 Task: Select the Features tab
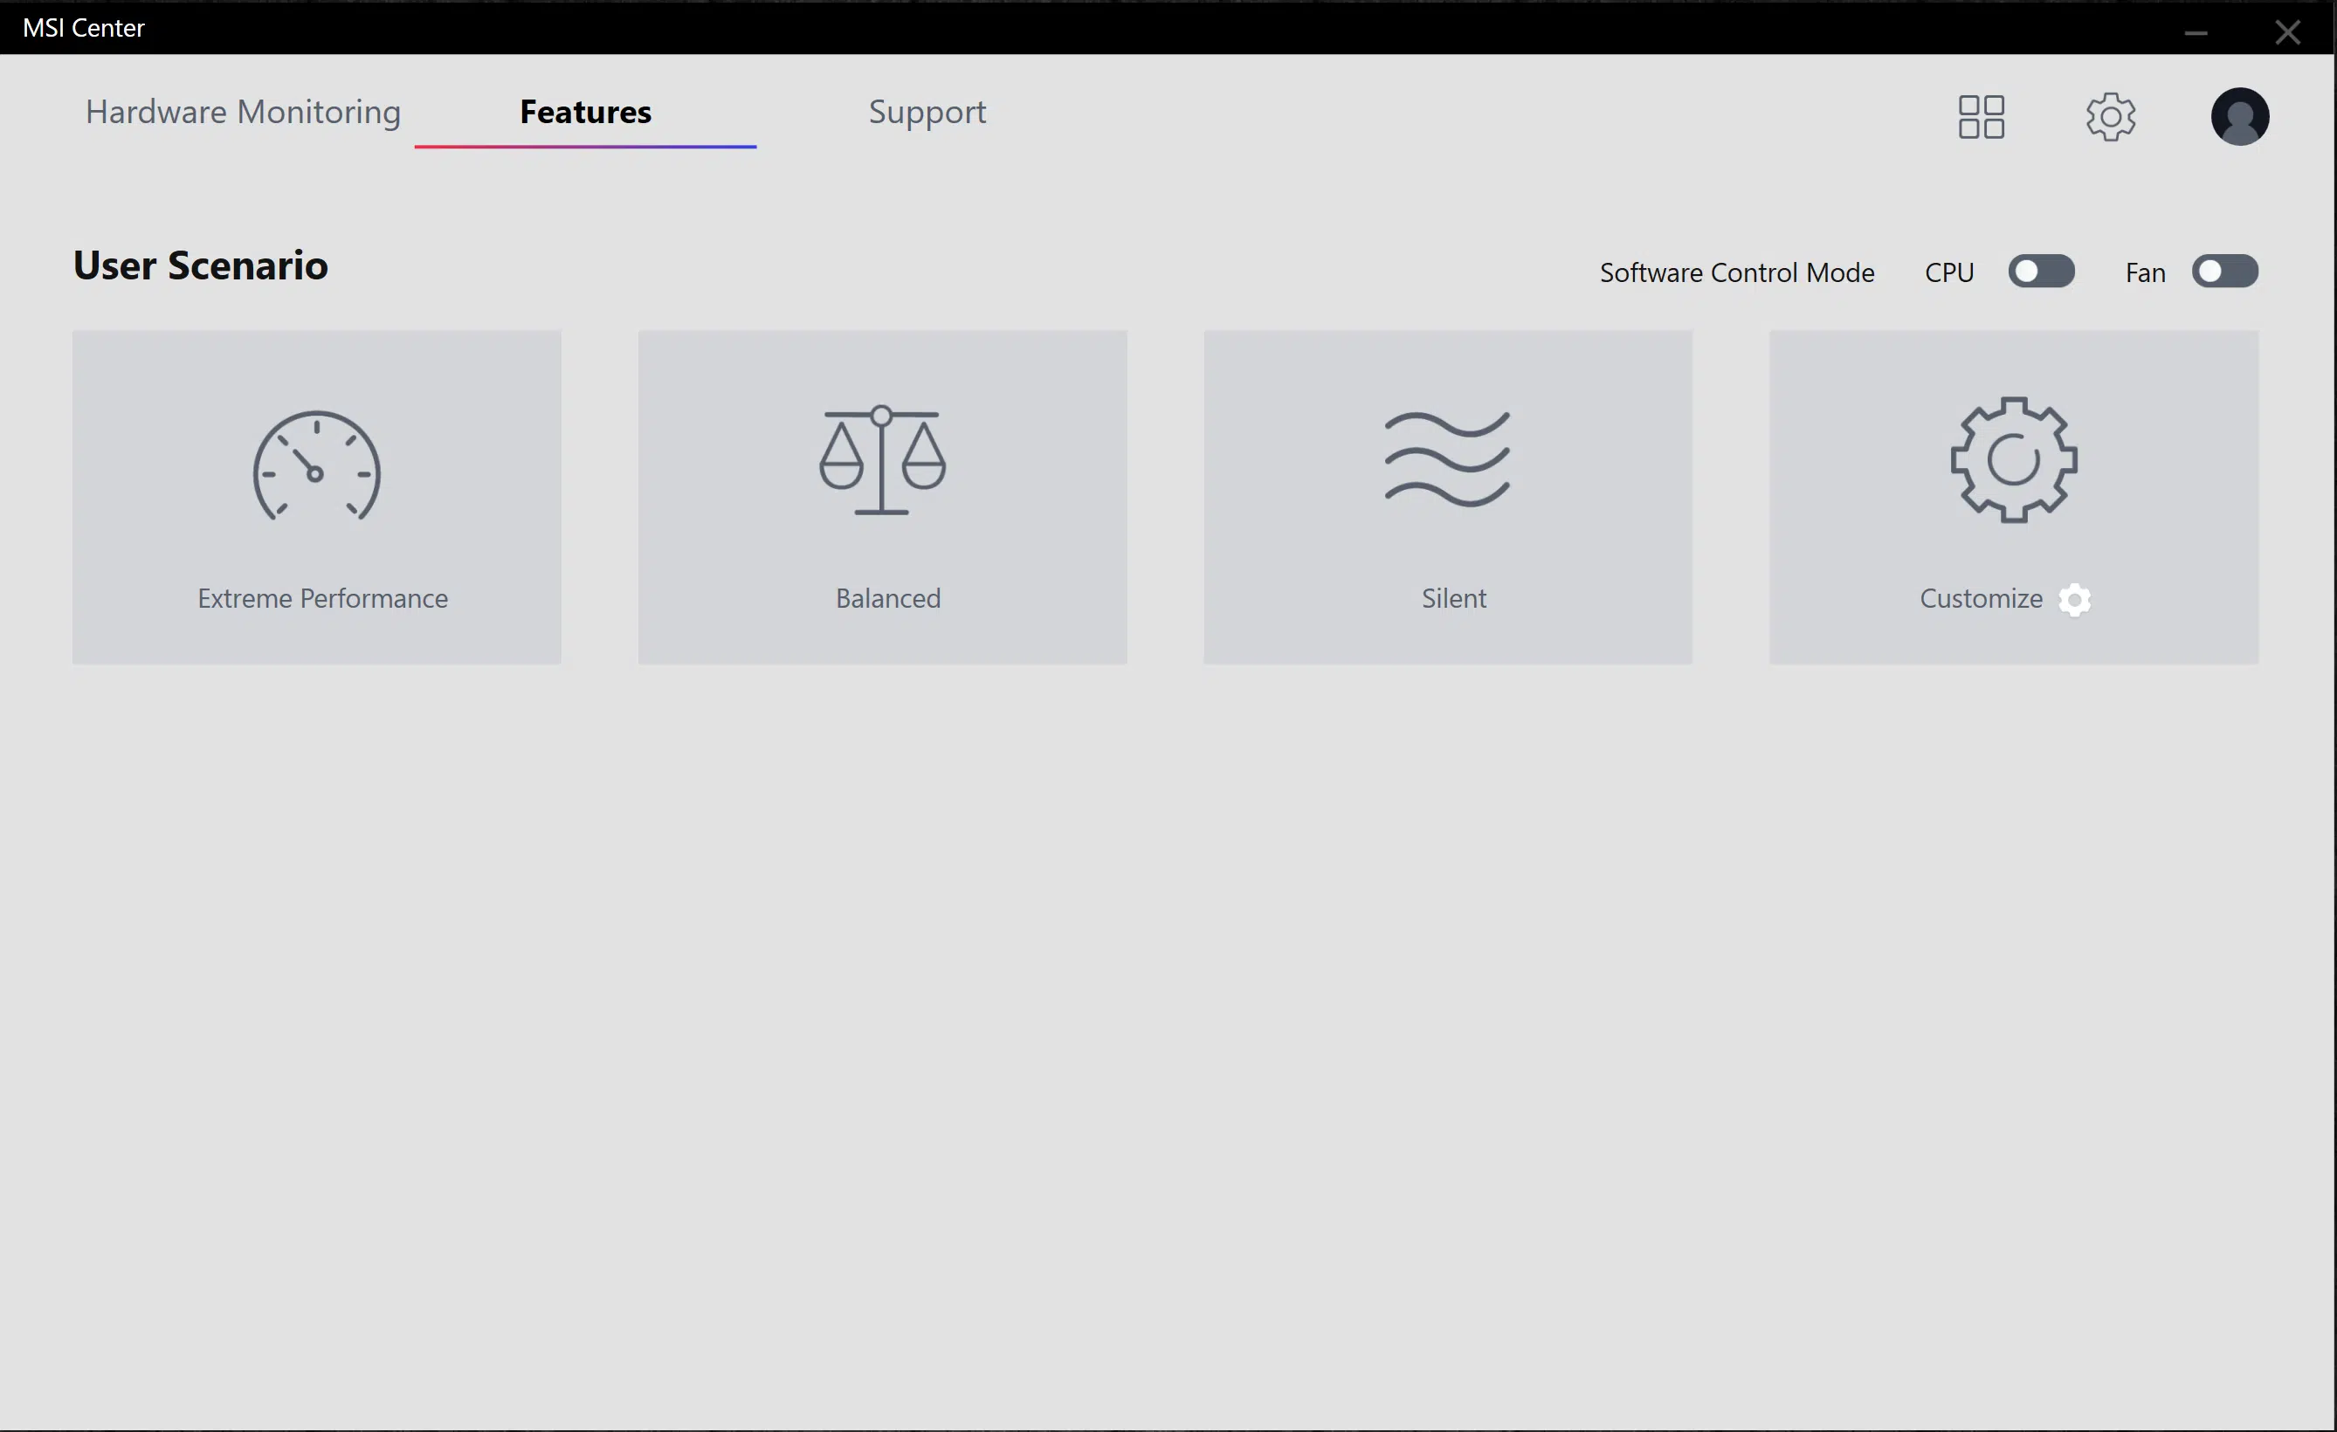(x=585, y=112)
